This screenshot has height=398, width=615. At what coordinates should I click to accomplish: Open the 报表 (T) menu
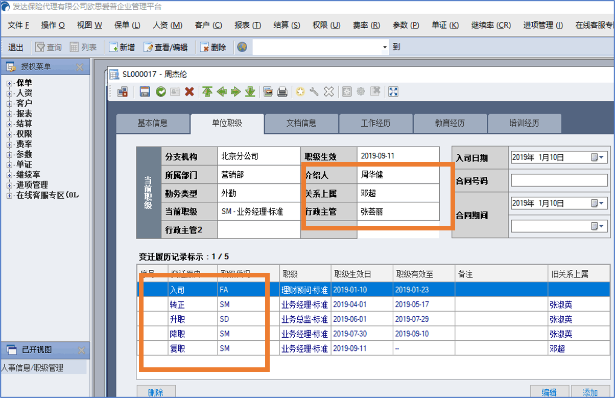247,25
